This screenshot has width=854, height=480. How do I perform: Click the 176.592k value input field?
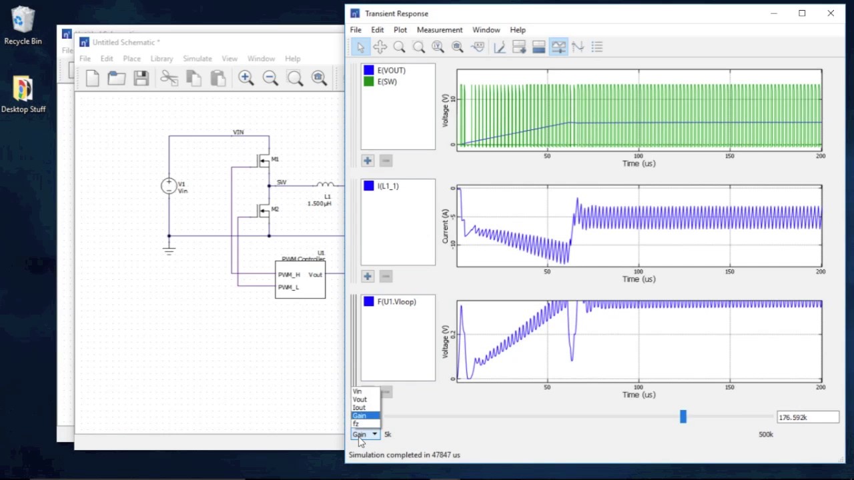[x=808, y=417]
